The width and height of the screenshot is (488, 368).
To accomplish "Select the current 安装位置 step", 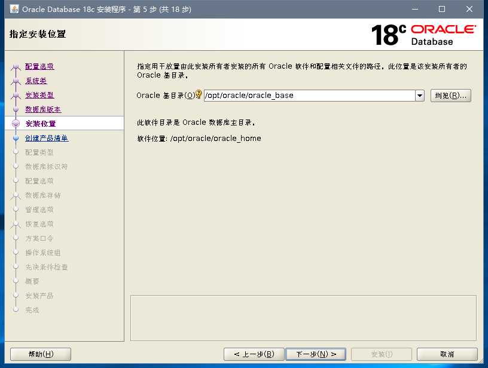I will click(x=41, y=124).
